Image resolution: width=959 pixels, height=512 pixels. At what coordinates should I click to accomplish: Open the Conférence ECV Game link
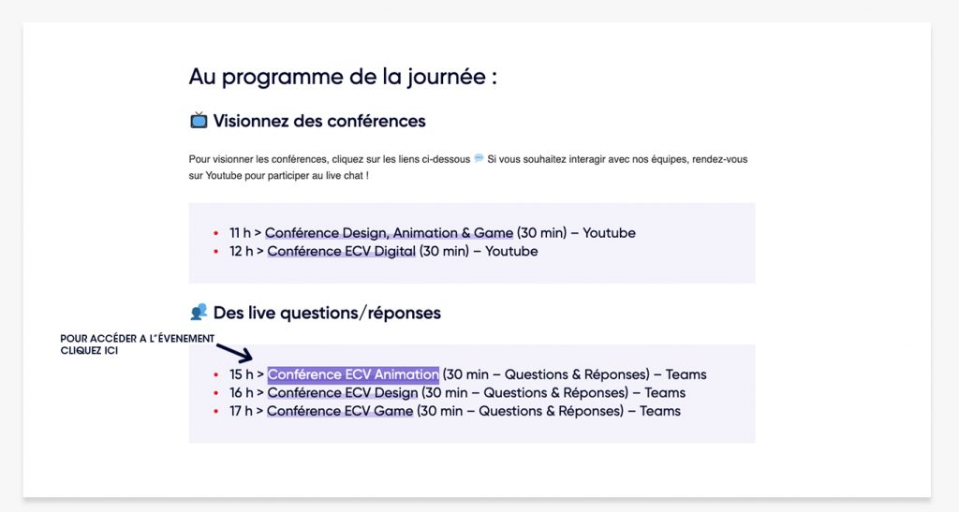pos(340,411)
